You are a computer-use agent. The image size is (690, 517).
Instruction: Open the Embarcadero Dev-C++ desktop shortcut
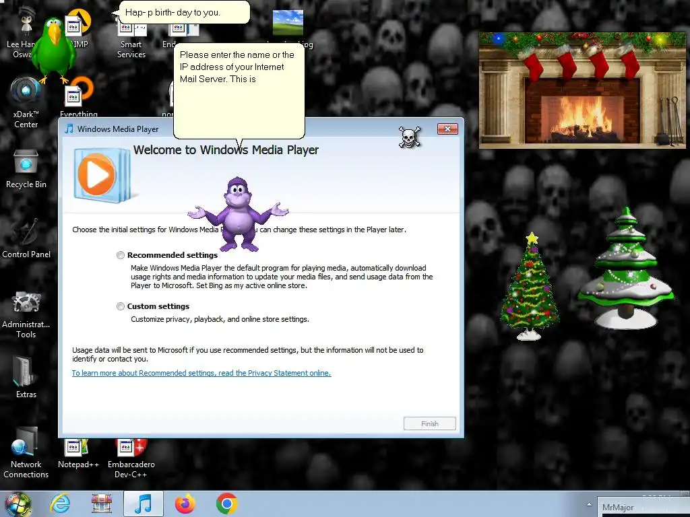[x=131, y=458]
